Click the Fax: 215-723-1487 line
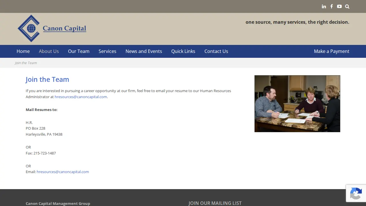The width and height of the screenshot is (366, 206). click(x=41, y=153)
